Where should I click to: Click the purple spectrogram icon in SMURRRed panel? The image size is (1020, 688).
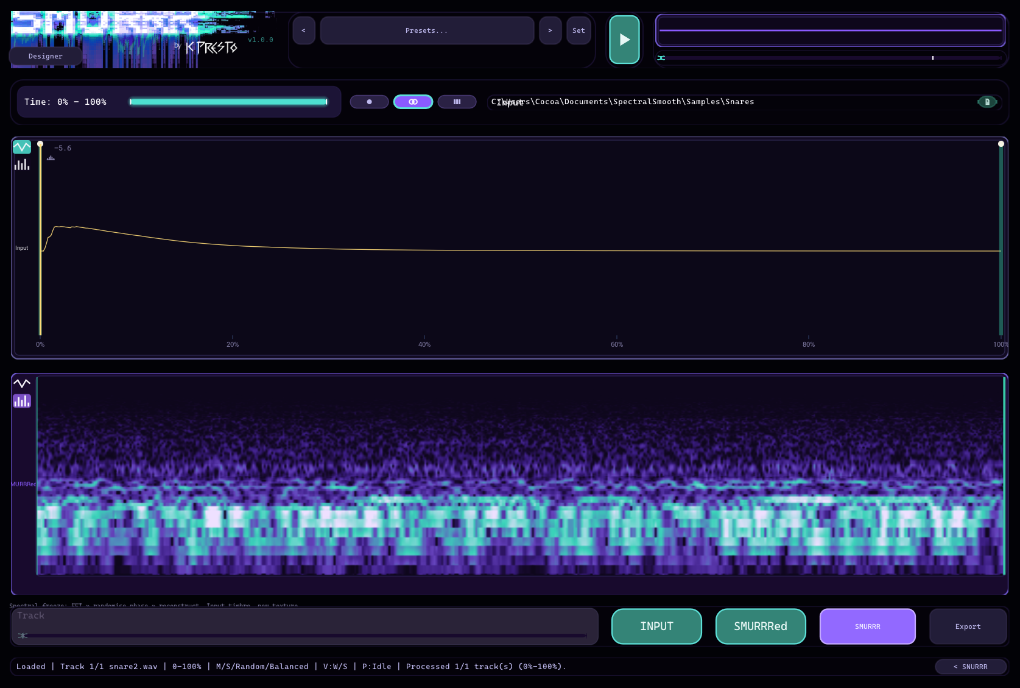(x=22, y=401)
